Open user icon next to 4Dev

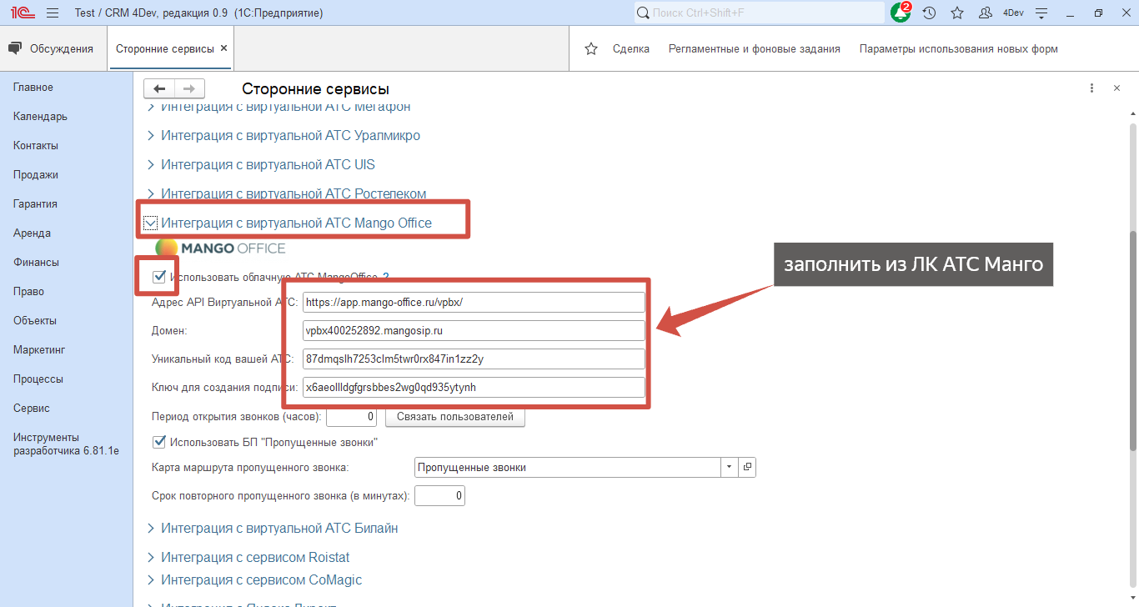(986, 13)
